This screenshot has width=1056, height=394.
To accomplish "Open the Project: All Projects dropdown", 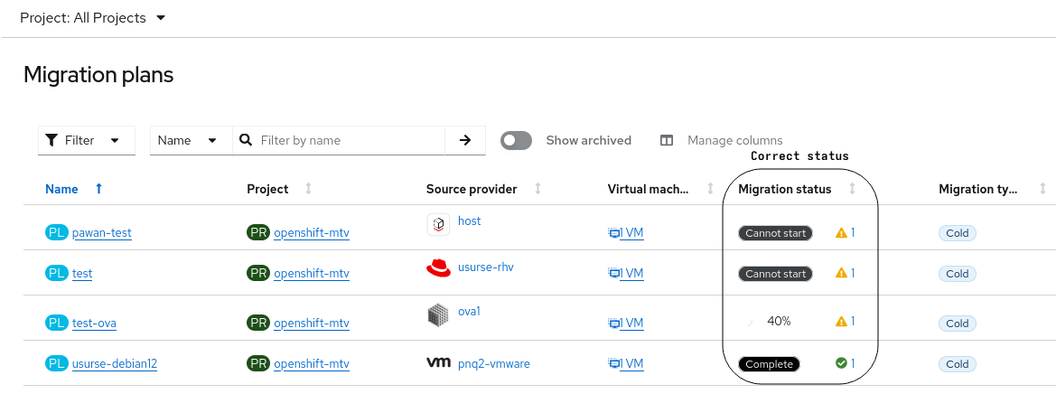I will [x=93, y=18].
